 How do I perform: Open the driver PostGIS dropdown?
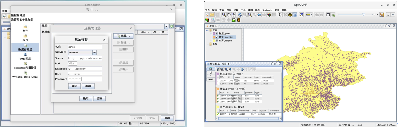click(x=94, y=53)
